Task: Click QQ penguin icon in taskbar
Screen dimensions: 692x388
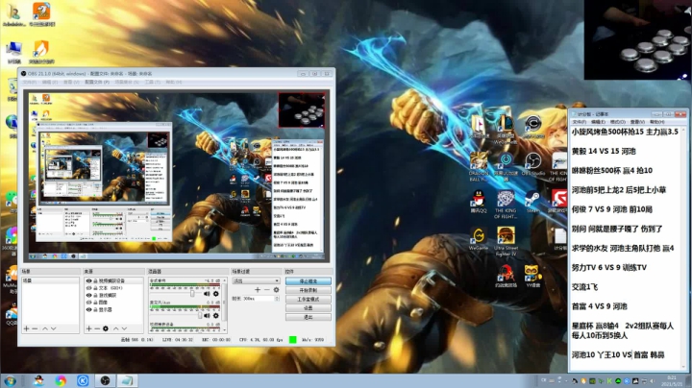Action: [38, 380]
